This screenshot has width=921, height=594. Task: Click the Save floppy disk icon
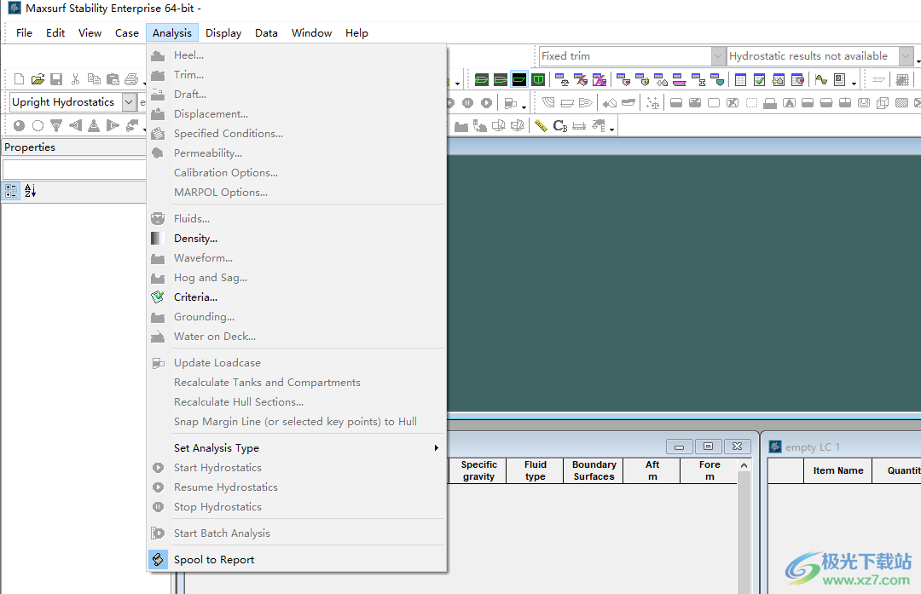(56, 78)
